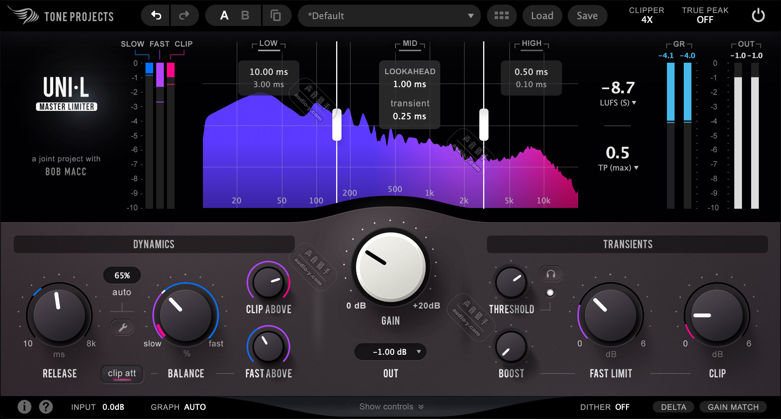Click the CLIP knob in Transients
The image size is (781, 419).
[x=717, y=315]
